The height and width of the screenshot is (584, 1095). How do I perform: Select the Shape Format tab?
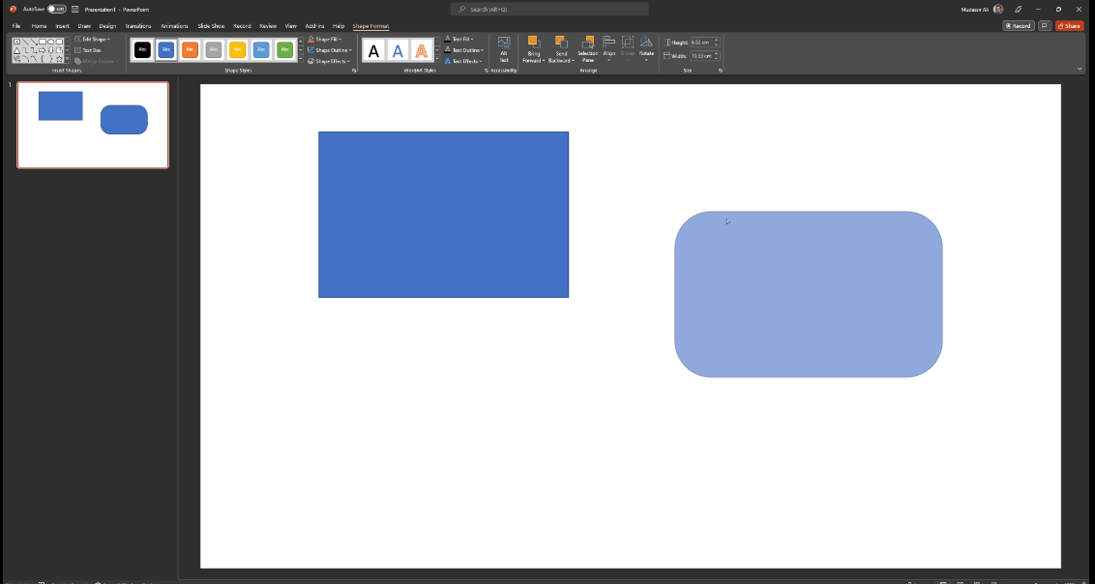pos(370,26)
